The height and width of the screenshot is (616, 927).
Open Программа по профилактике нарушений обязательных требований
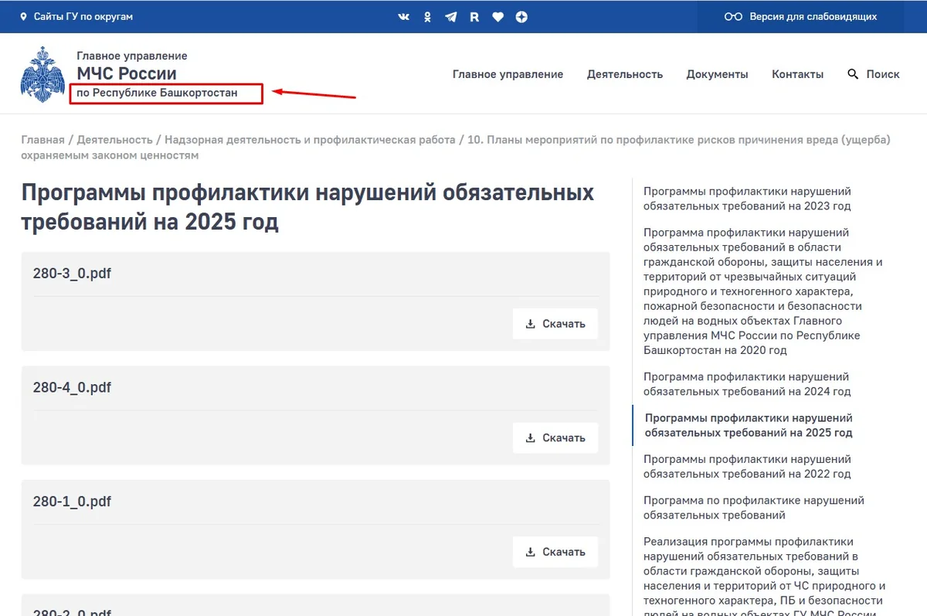pos(753,508)
